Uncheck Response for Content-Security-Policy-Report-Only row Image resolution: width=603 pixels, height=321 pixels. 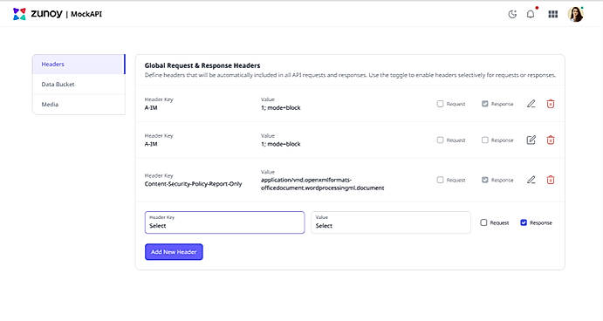click(485, 180)
